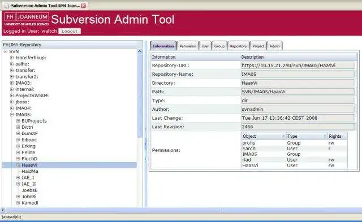Select the HaasVi directory label
The image size is (362, 222).
coord(29,165)
